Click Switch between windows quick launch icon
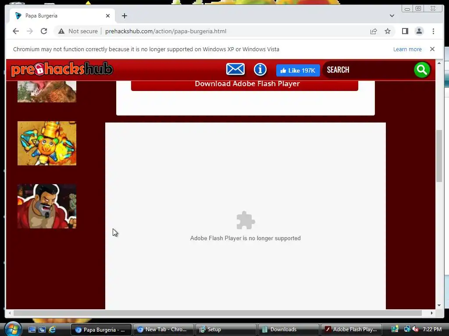Viewport: 449px width, 336px height. 42,330
